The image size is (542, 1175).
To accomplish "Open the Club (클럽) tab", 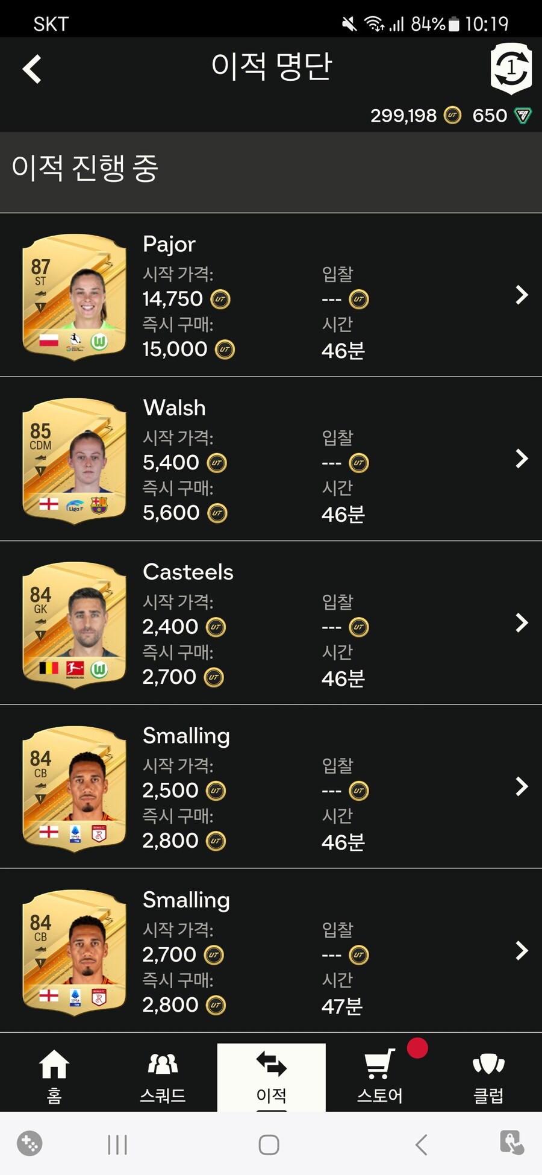I will click(x=488, y=1077).
